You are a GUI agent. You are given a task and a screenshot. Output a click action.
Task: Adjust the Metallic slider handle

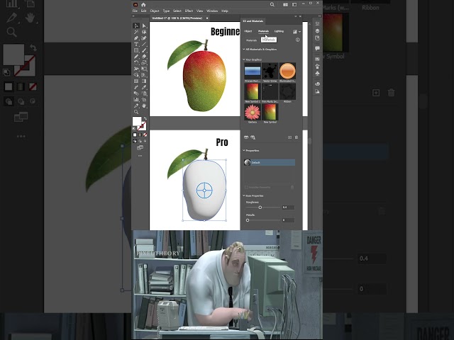[248, 220]
